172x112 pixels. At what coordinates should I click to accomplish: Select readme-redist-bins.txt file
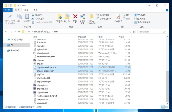click(82, 96)
